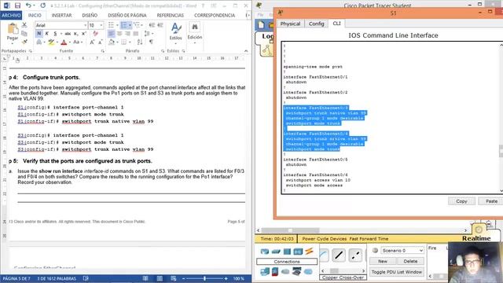Increase the font size with grow-font icon
The image size is (503, 283).
tap(92, 42)
